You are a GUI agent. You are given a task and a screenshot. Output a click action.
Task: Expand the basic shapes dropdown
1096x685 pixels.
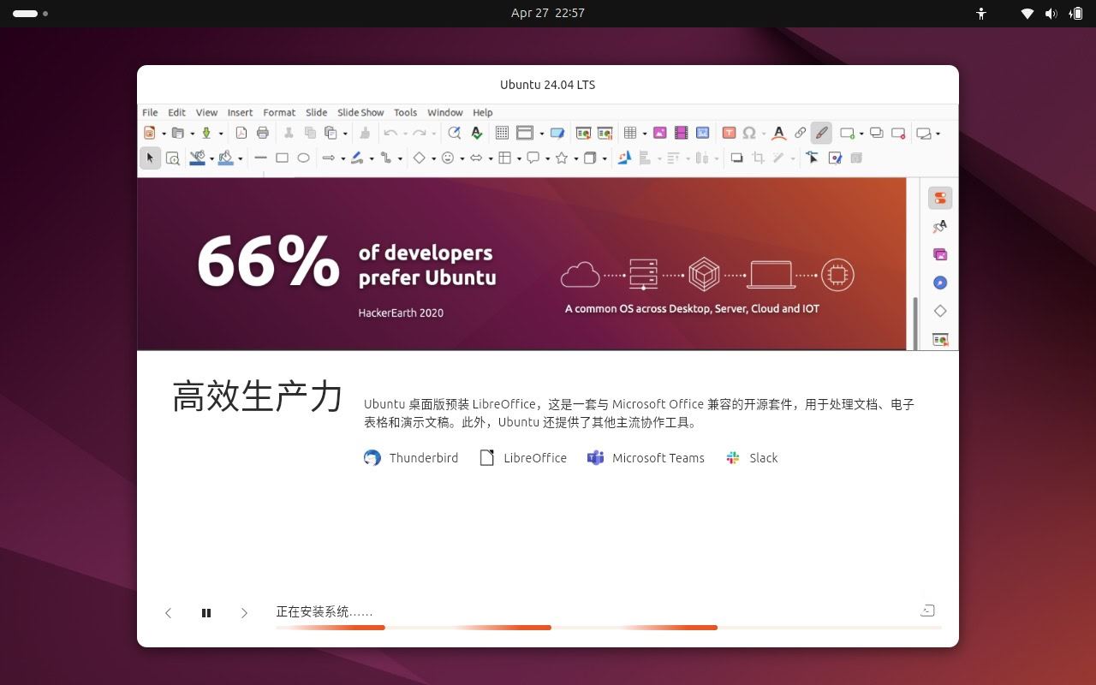tap(432, 158)
